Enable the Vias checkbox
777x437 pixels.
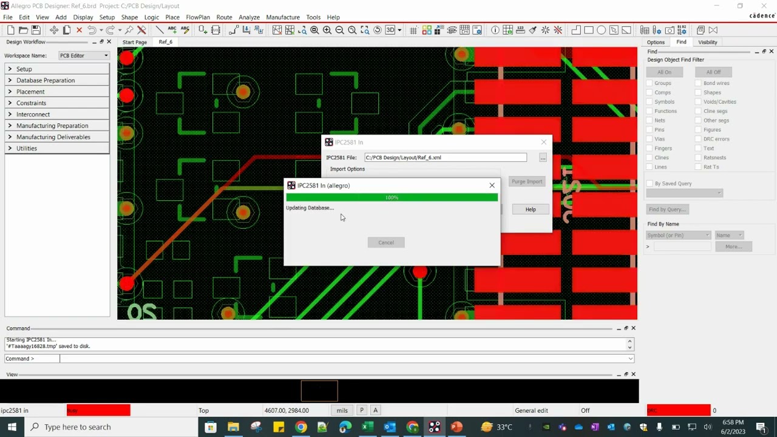(650, 139)
